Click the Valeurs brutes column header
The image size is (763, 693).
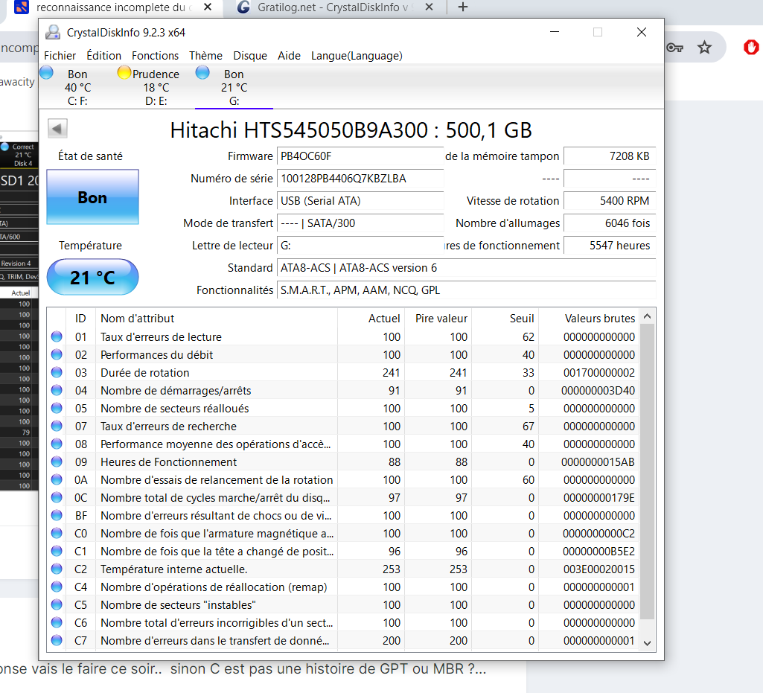[x=588, y=319]
